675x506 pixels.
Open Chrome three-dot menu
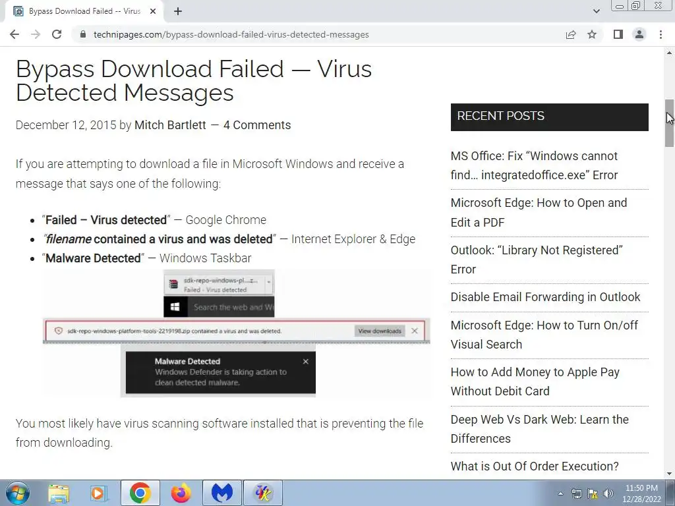(660, 34)
